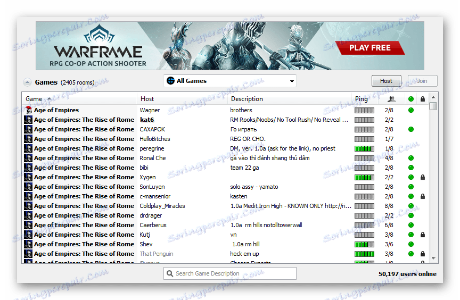Click the ping bar in That Penguin's row
The height and width of the screenshot is (300, 460).
point(364,254)
